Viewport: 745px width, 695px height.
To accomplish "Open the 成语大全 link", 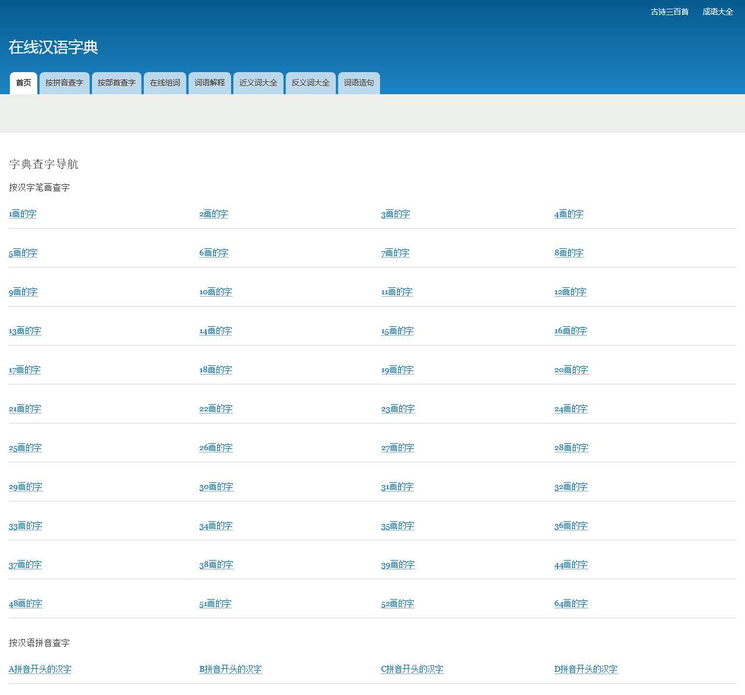I will [717, 12].
